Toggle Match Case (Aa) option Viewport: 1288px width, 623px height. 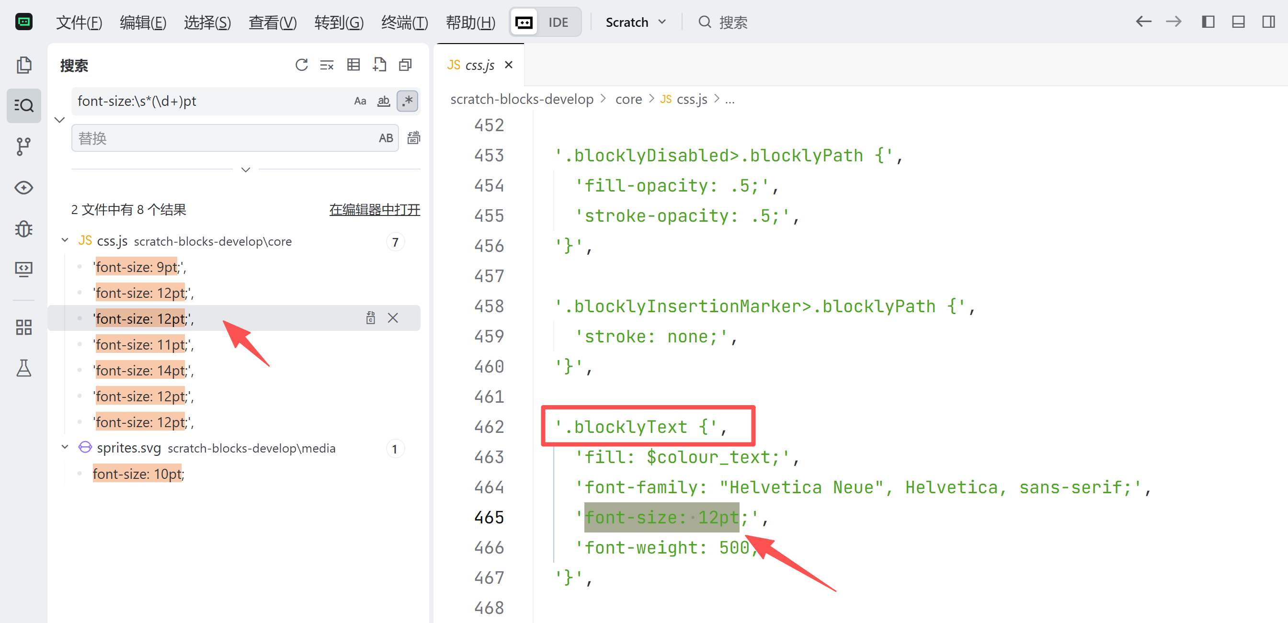point(360,101)
